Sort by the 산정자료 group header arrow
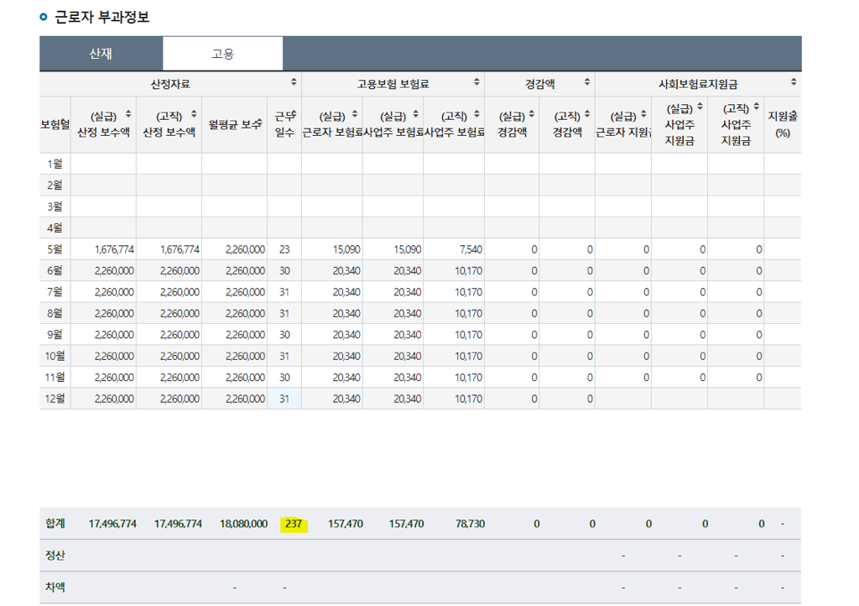859x606 pixels. coord(294,82)
